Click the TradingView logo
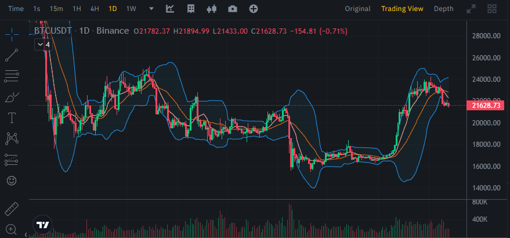The height and width of the screenshot is (238, 510). (x=42, y=225)
